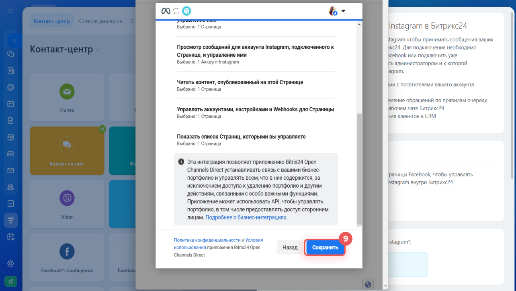Screen dimensions: 516x291
Task: Open the whiteboard presentation sidebar icon
Action: [x=11, y=137]
